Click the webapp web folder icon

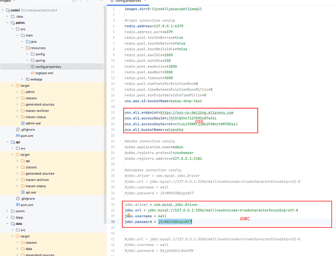coord(28,79)
